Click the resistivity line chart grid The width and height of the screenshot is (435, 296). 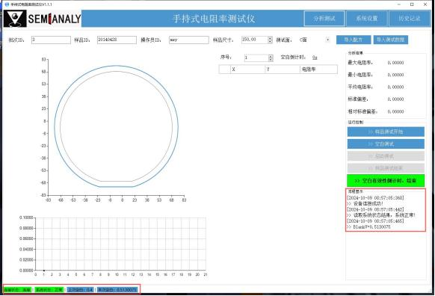120,244
